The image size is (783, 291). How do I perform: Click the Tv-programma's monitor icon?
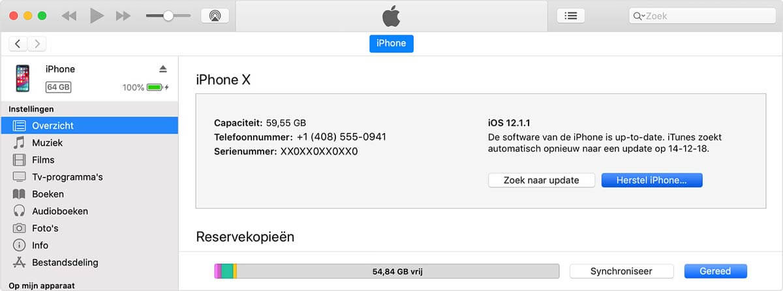pyautogui.click(x=20, y=177)
